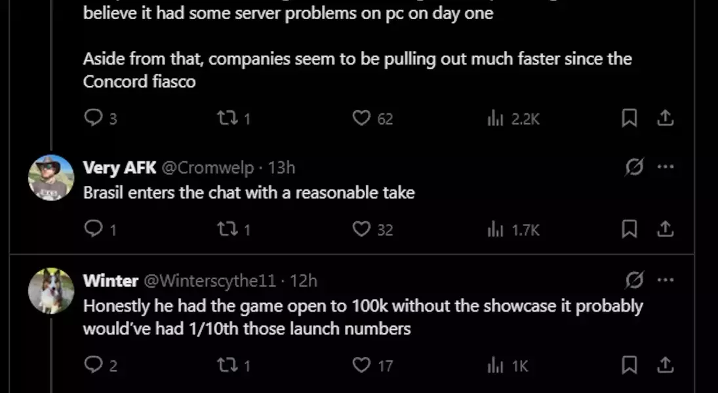Open more options on Winter's post
The height and width of the screenshot is (393, 718).
point(665,280)
